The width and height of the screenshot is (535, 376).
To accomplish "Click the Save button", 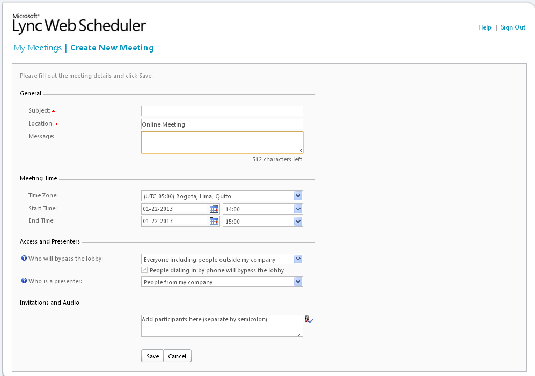I will [152, 356].
